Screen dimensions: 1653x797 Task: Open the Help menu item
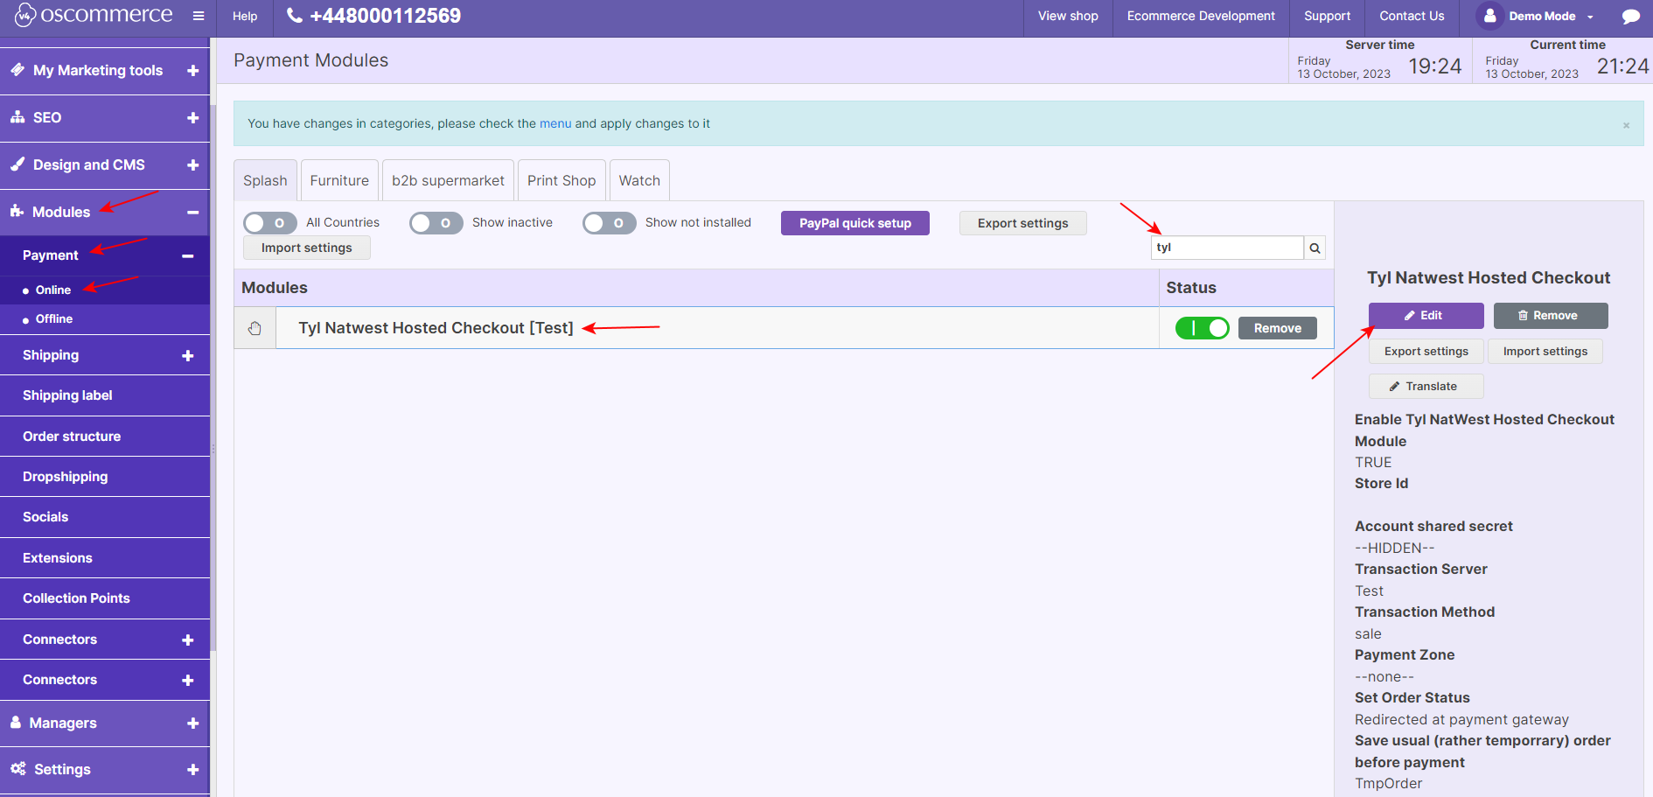tap(245, 16)
